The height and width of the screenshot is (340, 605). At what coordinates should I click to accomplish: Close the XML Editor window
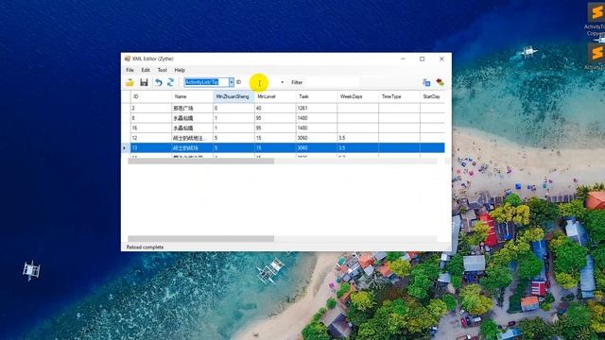pos(441,59)
